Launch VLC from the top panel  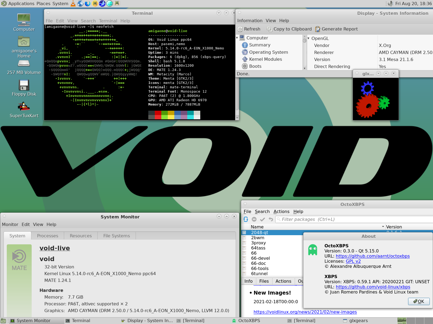(x=73, y=4)
